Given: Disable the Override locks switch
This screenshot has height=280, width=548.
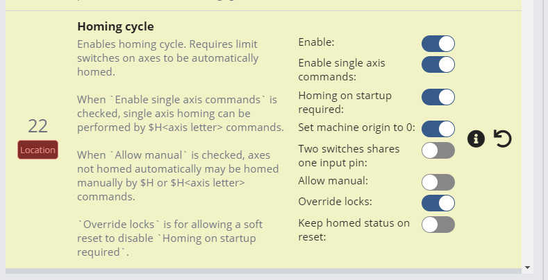Looking at the screenshot, I should 438,203.
